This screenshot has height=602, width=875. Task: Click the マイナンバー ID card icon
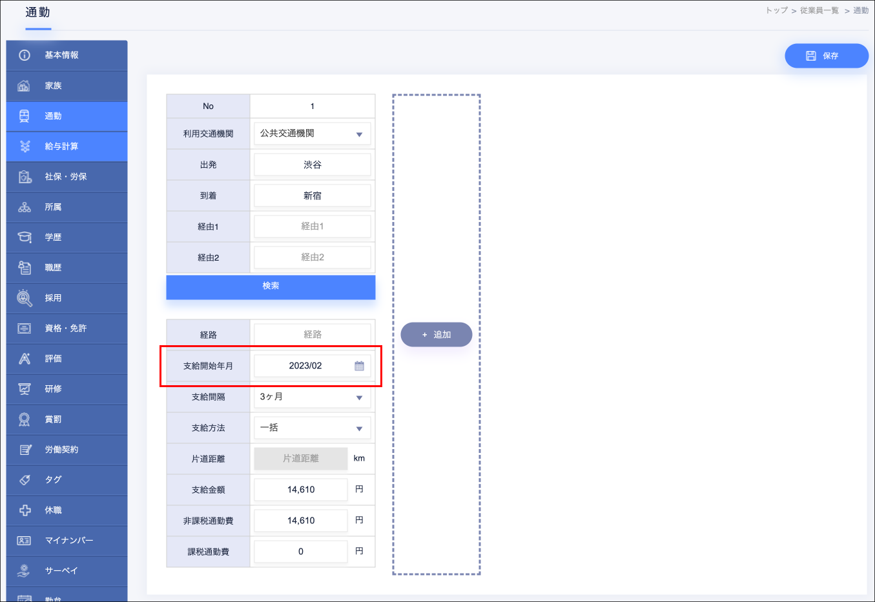[25, 541]
